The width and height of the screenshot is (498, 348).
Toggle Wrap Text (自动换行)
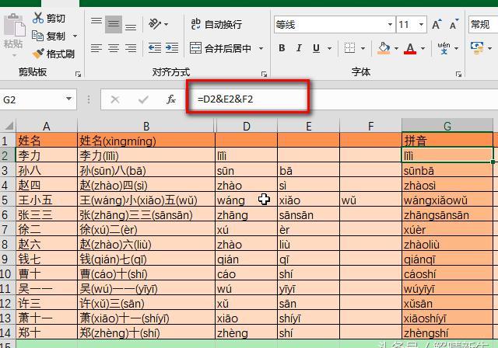(x=216, y=24)
